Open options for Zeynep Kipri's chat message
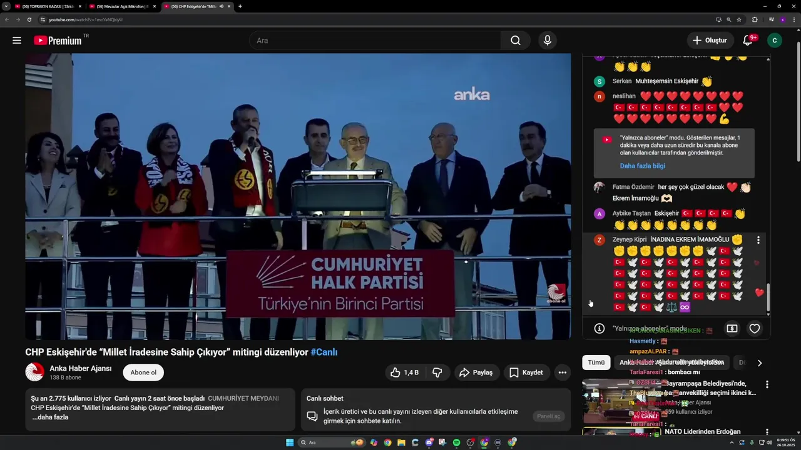 758,240
